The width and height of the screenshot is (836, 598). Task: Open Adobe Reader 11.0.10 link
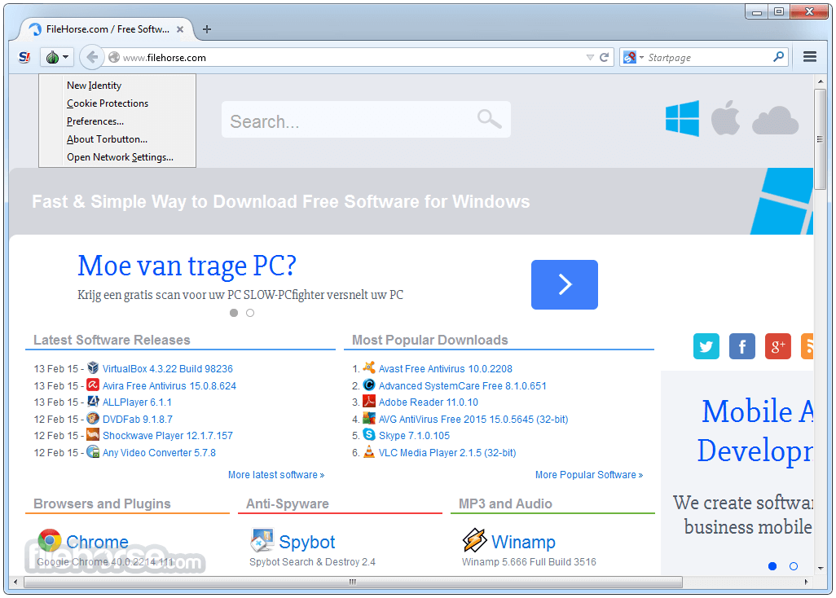tap(428, 402)
